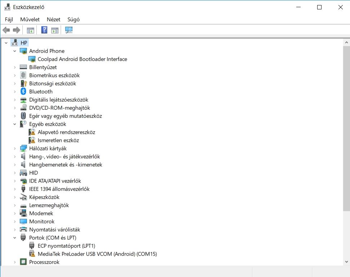Select Coolpad Android Bootloader Interface
Viewport: 350px width, 277px height.
[83, 59]
